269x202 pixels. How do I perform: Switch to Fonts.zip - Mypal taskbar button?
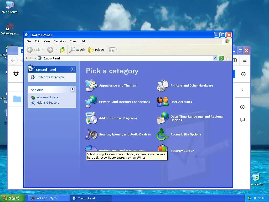coord(49,198)
